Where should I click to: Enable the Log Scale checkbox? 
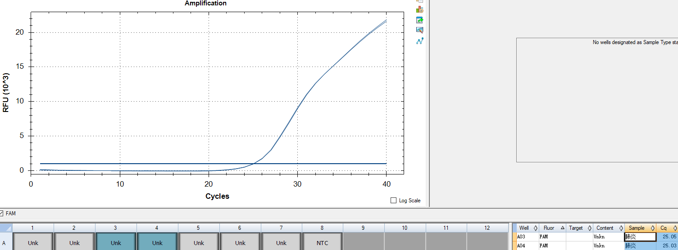(394, 201)
